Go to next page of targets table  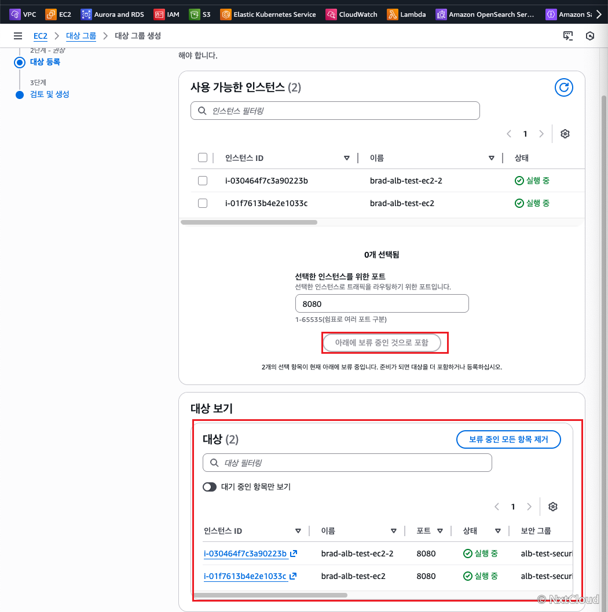[x=529, y=507]
